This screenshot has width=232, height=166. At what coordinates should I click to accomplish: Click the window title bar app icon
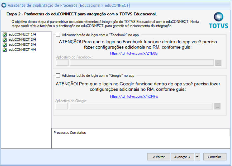[4, 5]
